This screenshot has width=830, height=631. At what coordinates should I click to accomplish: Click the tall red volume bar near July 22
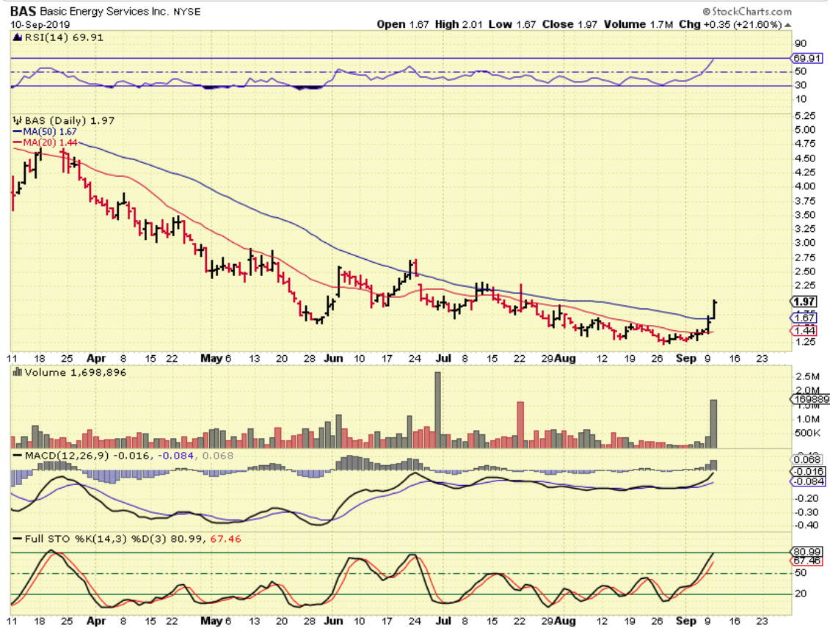pos(520,425)
